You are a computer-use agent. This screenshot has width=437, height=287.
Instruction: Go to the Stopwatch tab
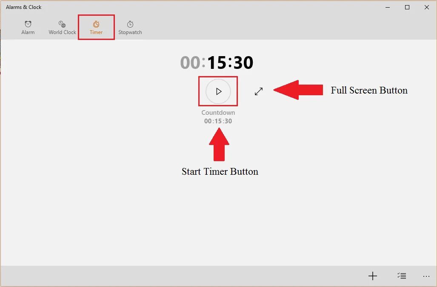click(130, 27)
